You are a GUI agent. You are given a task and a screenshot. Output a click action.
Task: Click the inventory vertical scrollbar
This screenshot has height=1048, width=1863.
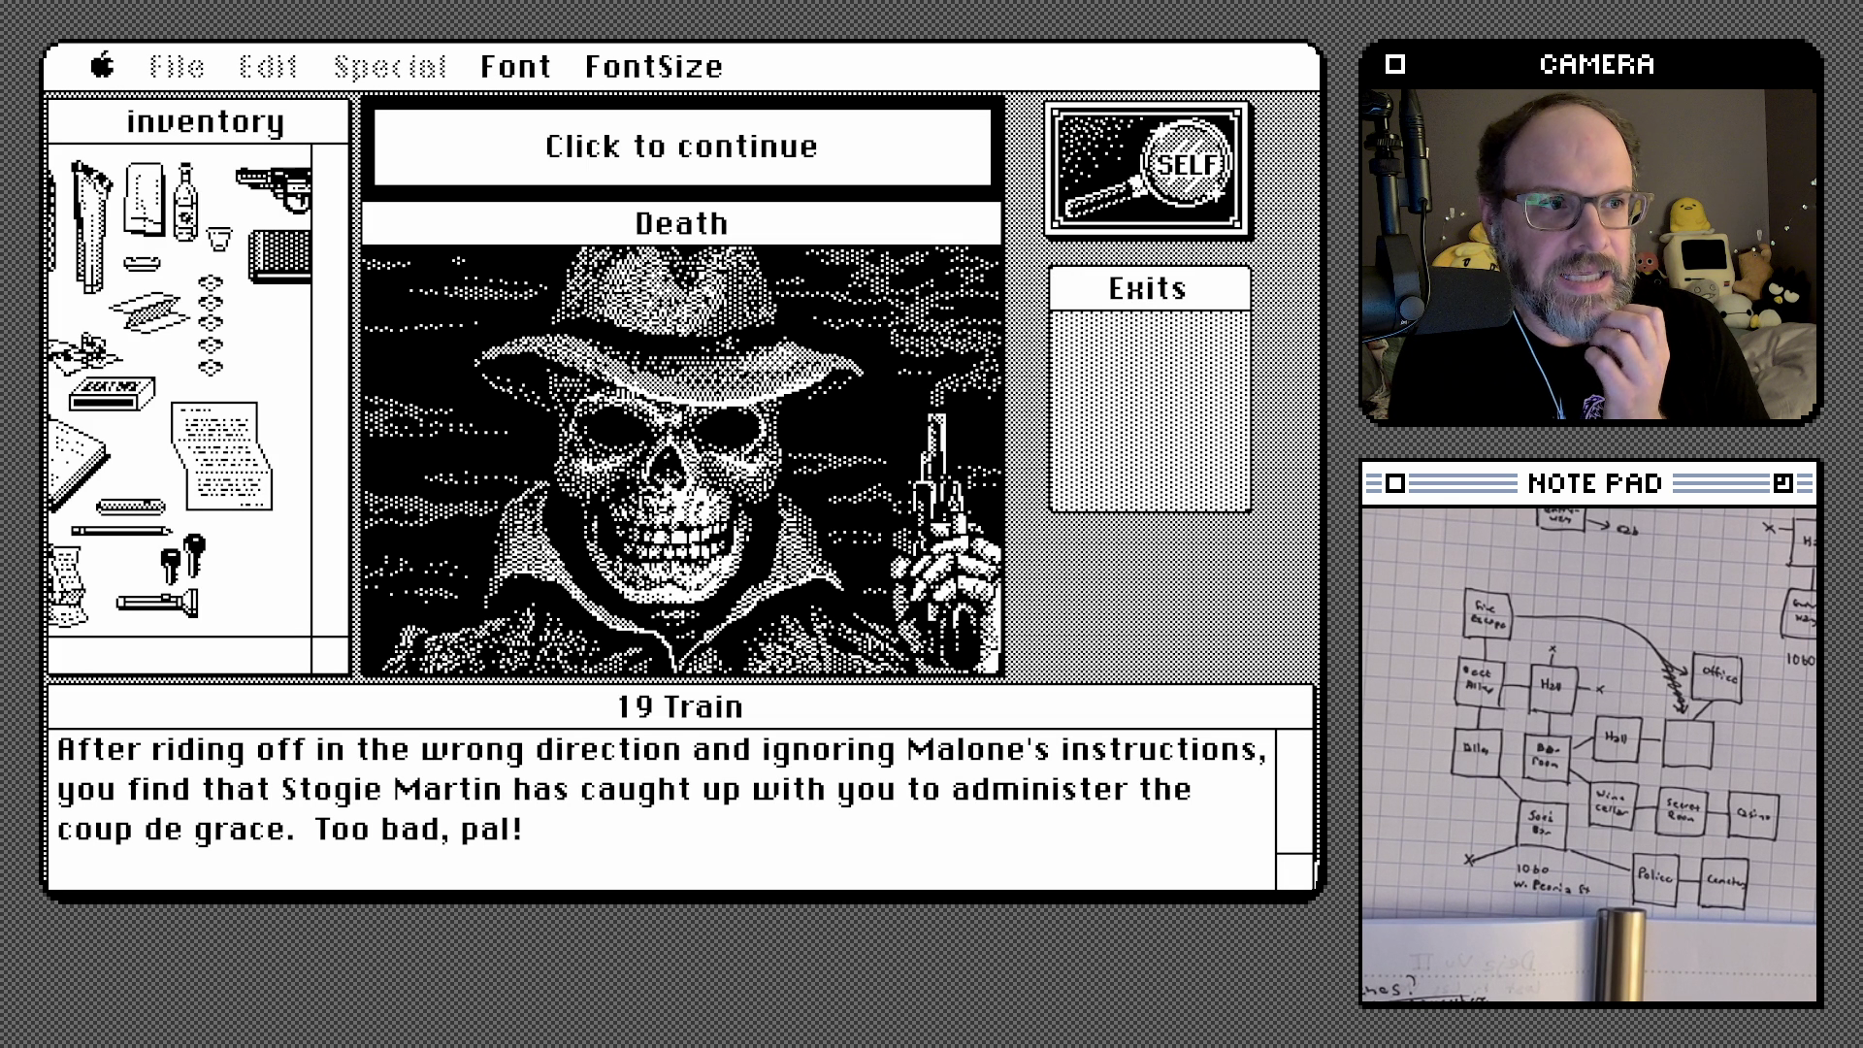point(330,388)
